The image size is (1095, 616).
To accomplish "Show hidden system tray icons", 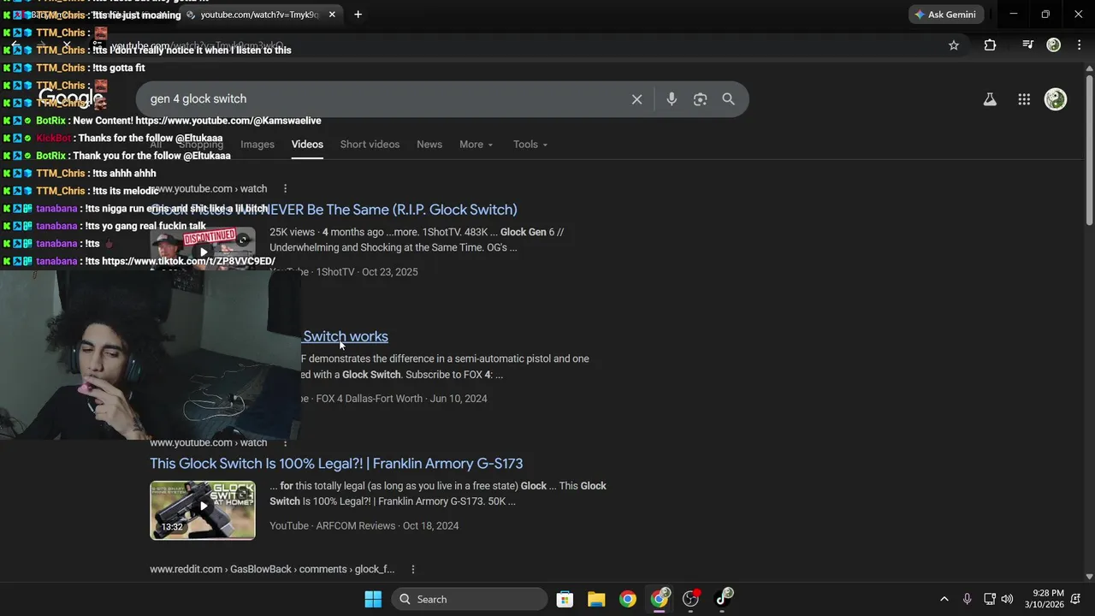I will [944, 599].
